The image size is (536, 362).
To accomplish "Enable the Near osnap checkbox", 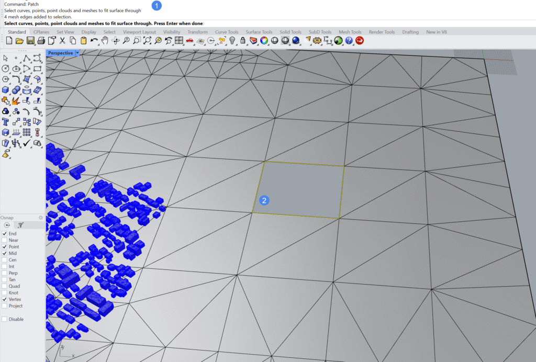I will pyautogui.click(x=5, y=240).
